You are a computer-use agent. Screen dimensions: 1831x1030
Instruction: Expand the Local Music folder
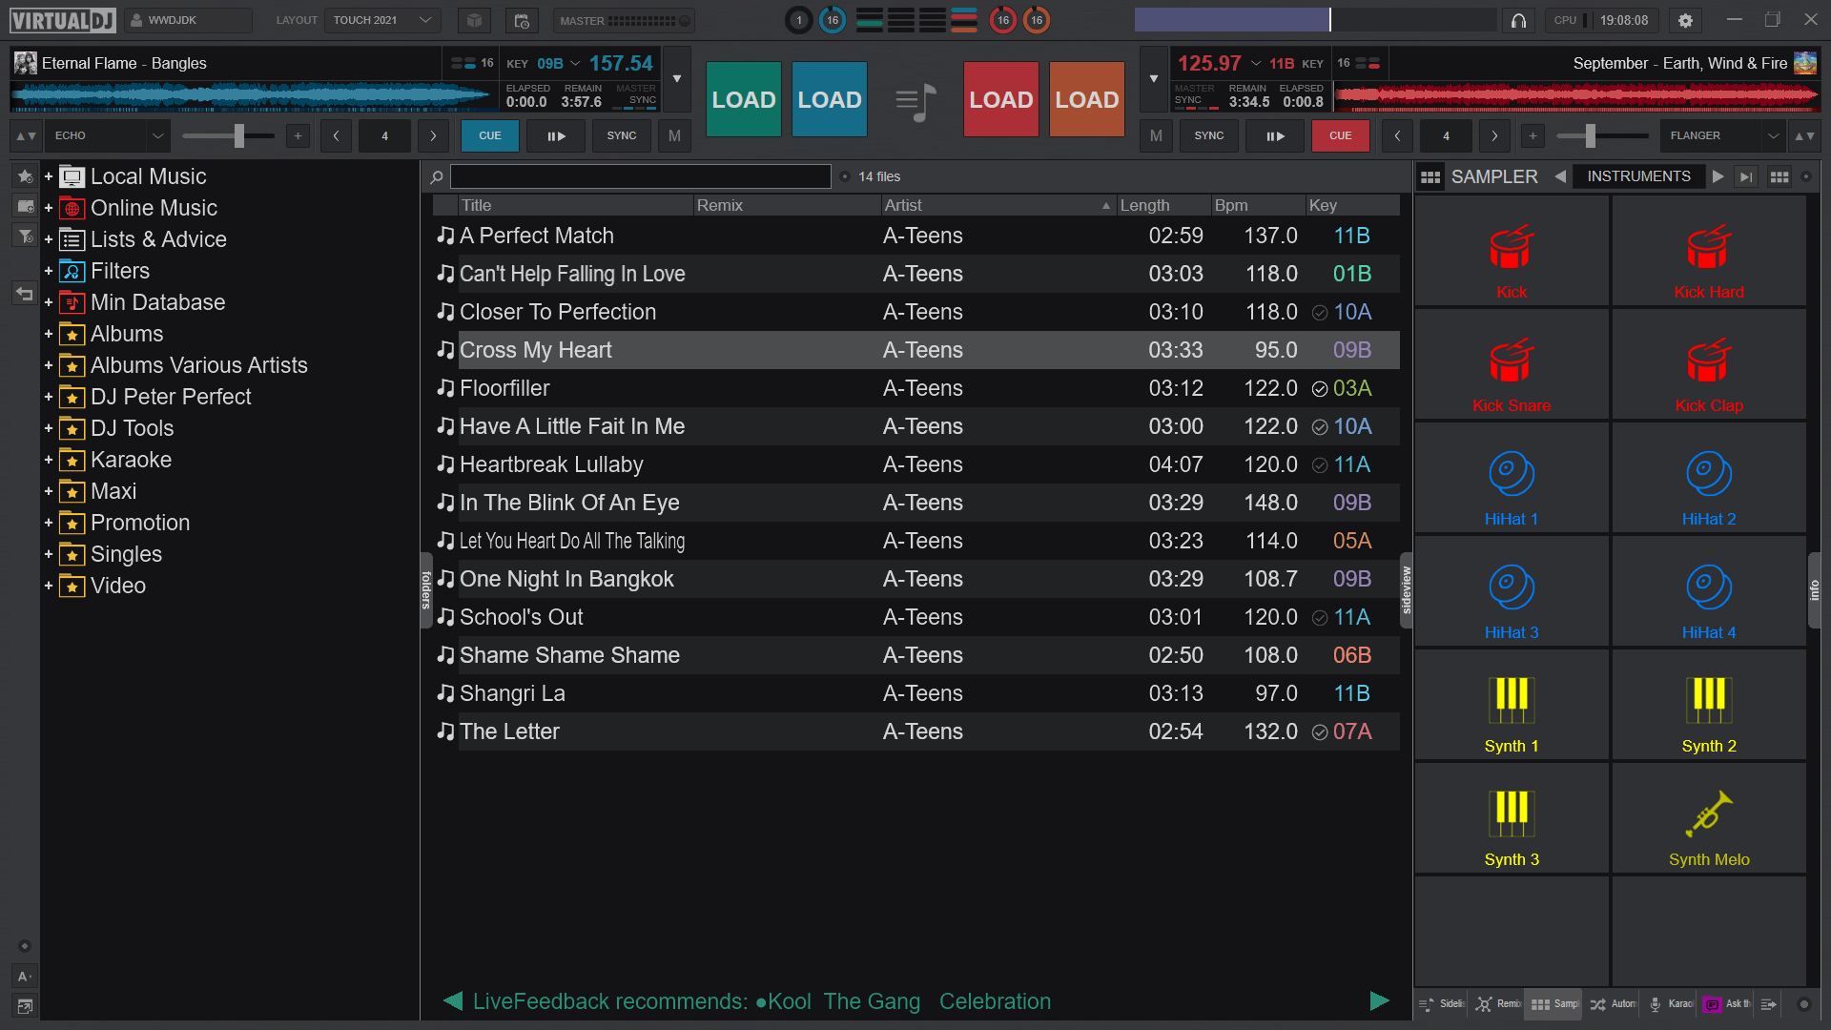pos(49,177)
